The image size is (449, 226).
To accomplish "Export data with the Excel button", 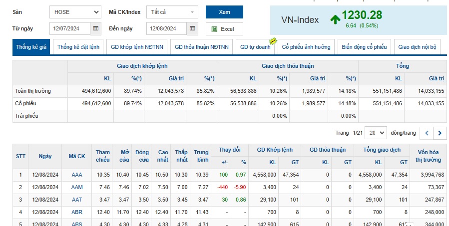I will (x=224, y=29).
